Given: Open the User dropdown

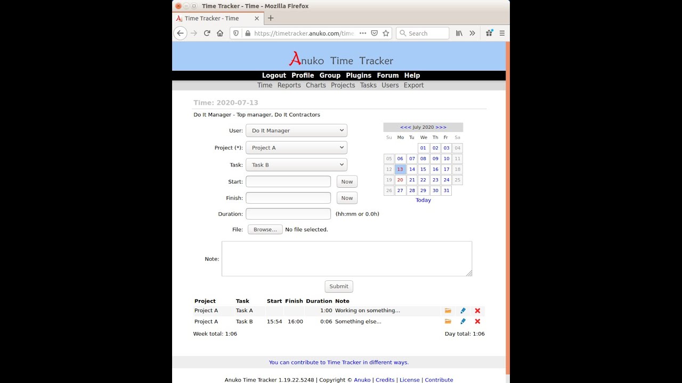Looking at the screenshot, I should [296, 130].
